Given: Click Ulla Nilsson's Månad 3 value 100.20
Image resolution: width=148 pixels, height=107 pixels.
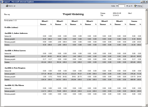Looking at the screenshot, I should point(74,91).
